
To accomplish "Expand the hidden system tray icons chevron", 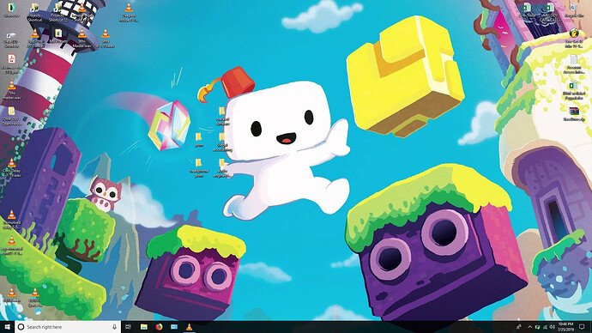I will click(529, 327).
